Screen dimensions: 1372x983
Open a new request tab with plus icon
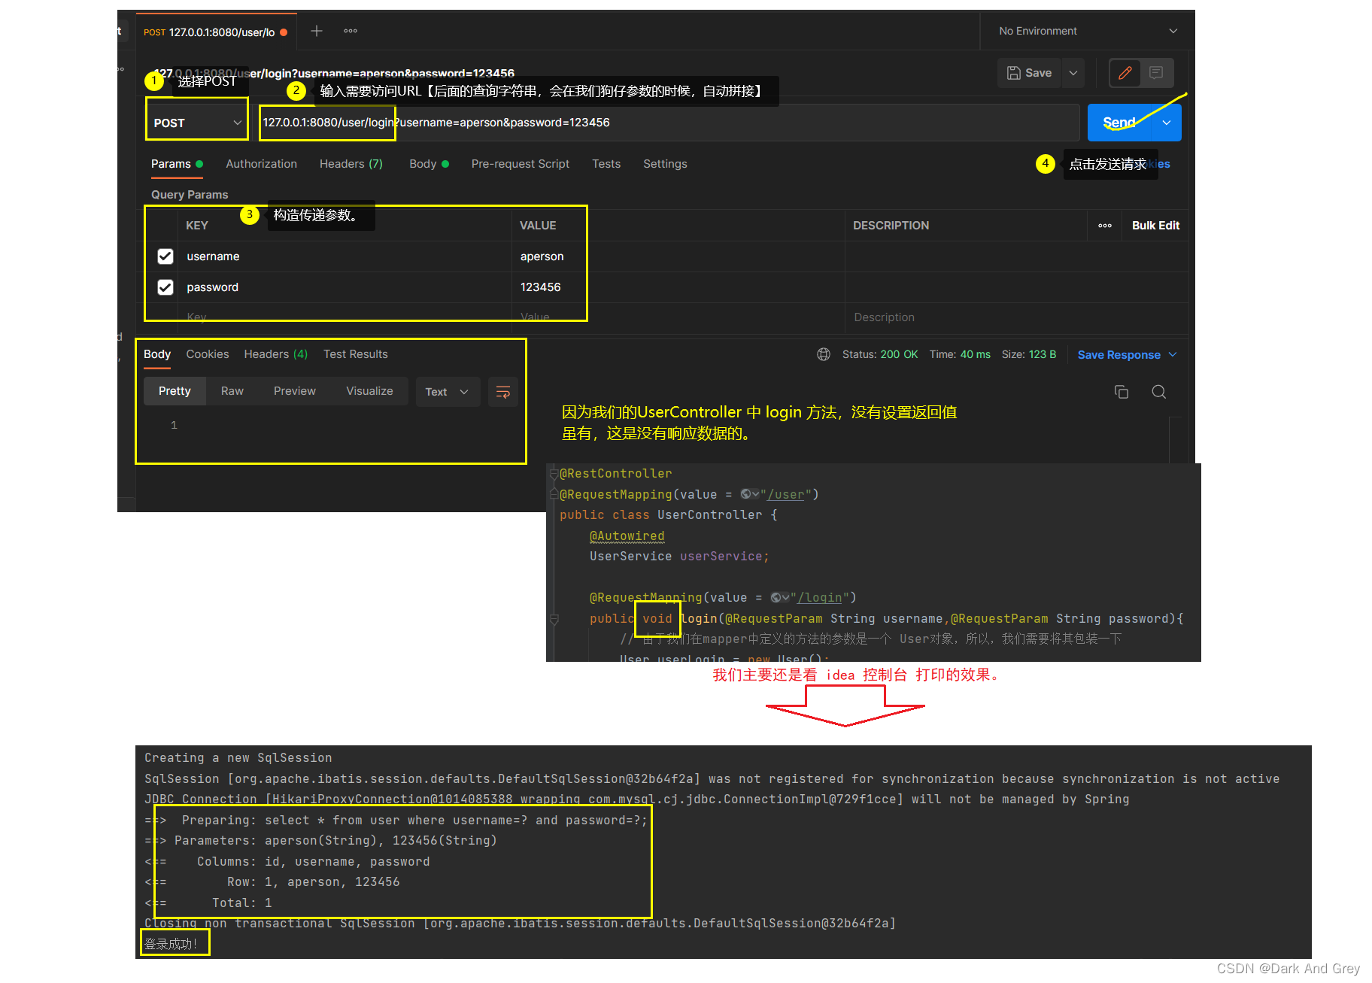pyautogui.click(x=317, y=31)
